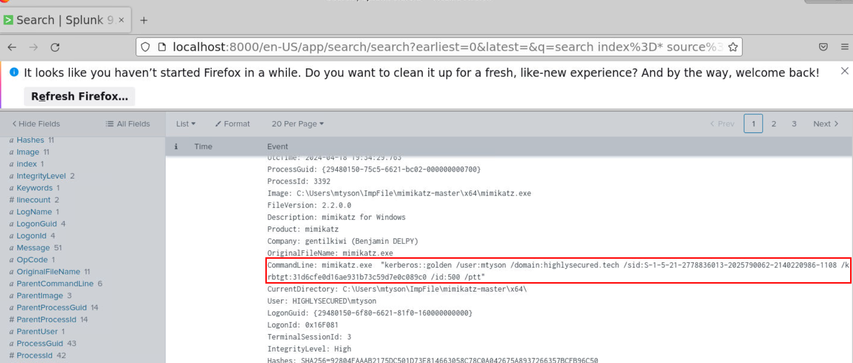Go back using the browser back arrow

tap(12, 47)
